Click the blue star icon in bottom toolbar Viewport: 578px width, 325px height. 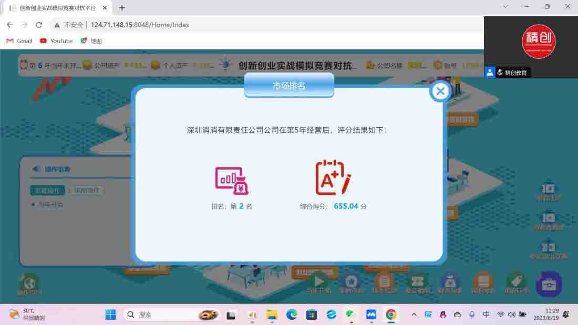tap(351, 281)
